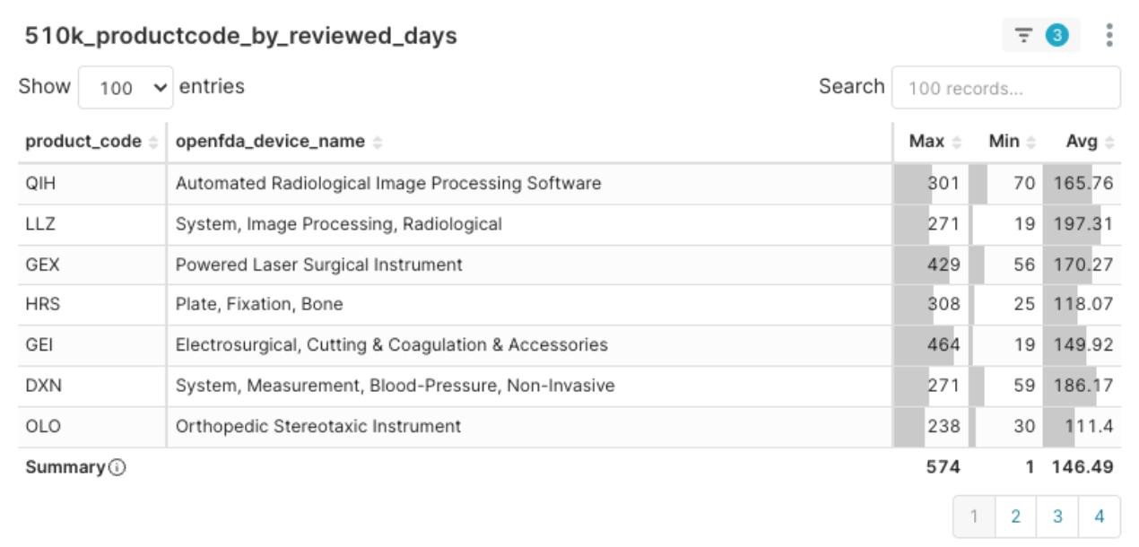The height and width of the screenshot is (547, 1139).
Task: Select the Powered Laser Surgical Instrument row
Action: pyautogui.click(x=569, y=265)
